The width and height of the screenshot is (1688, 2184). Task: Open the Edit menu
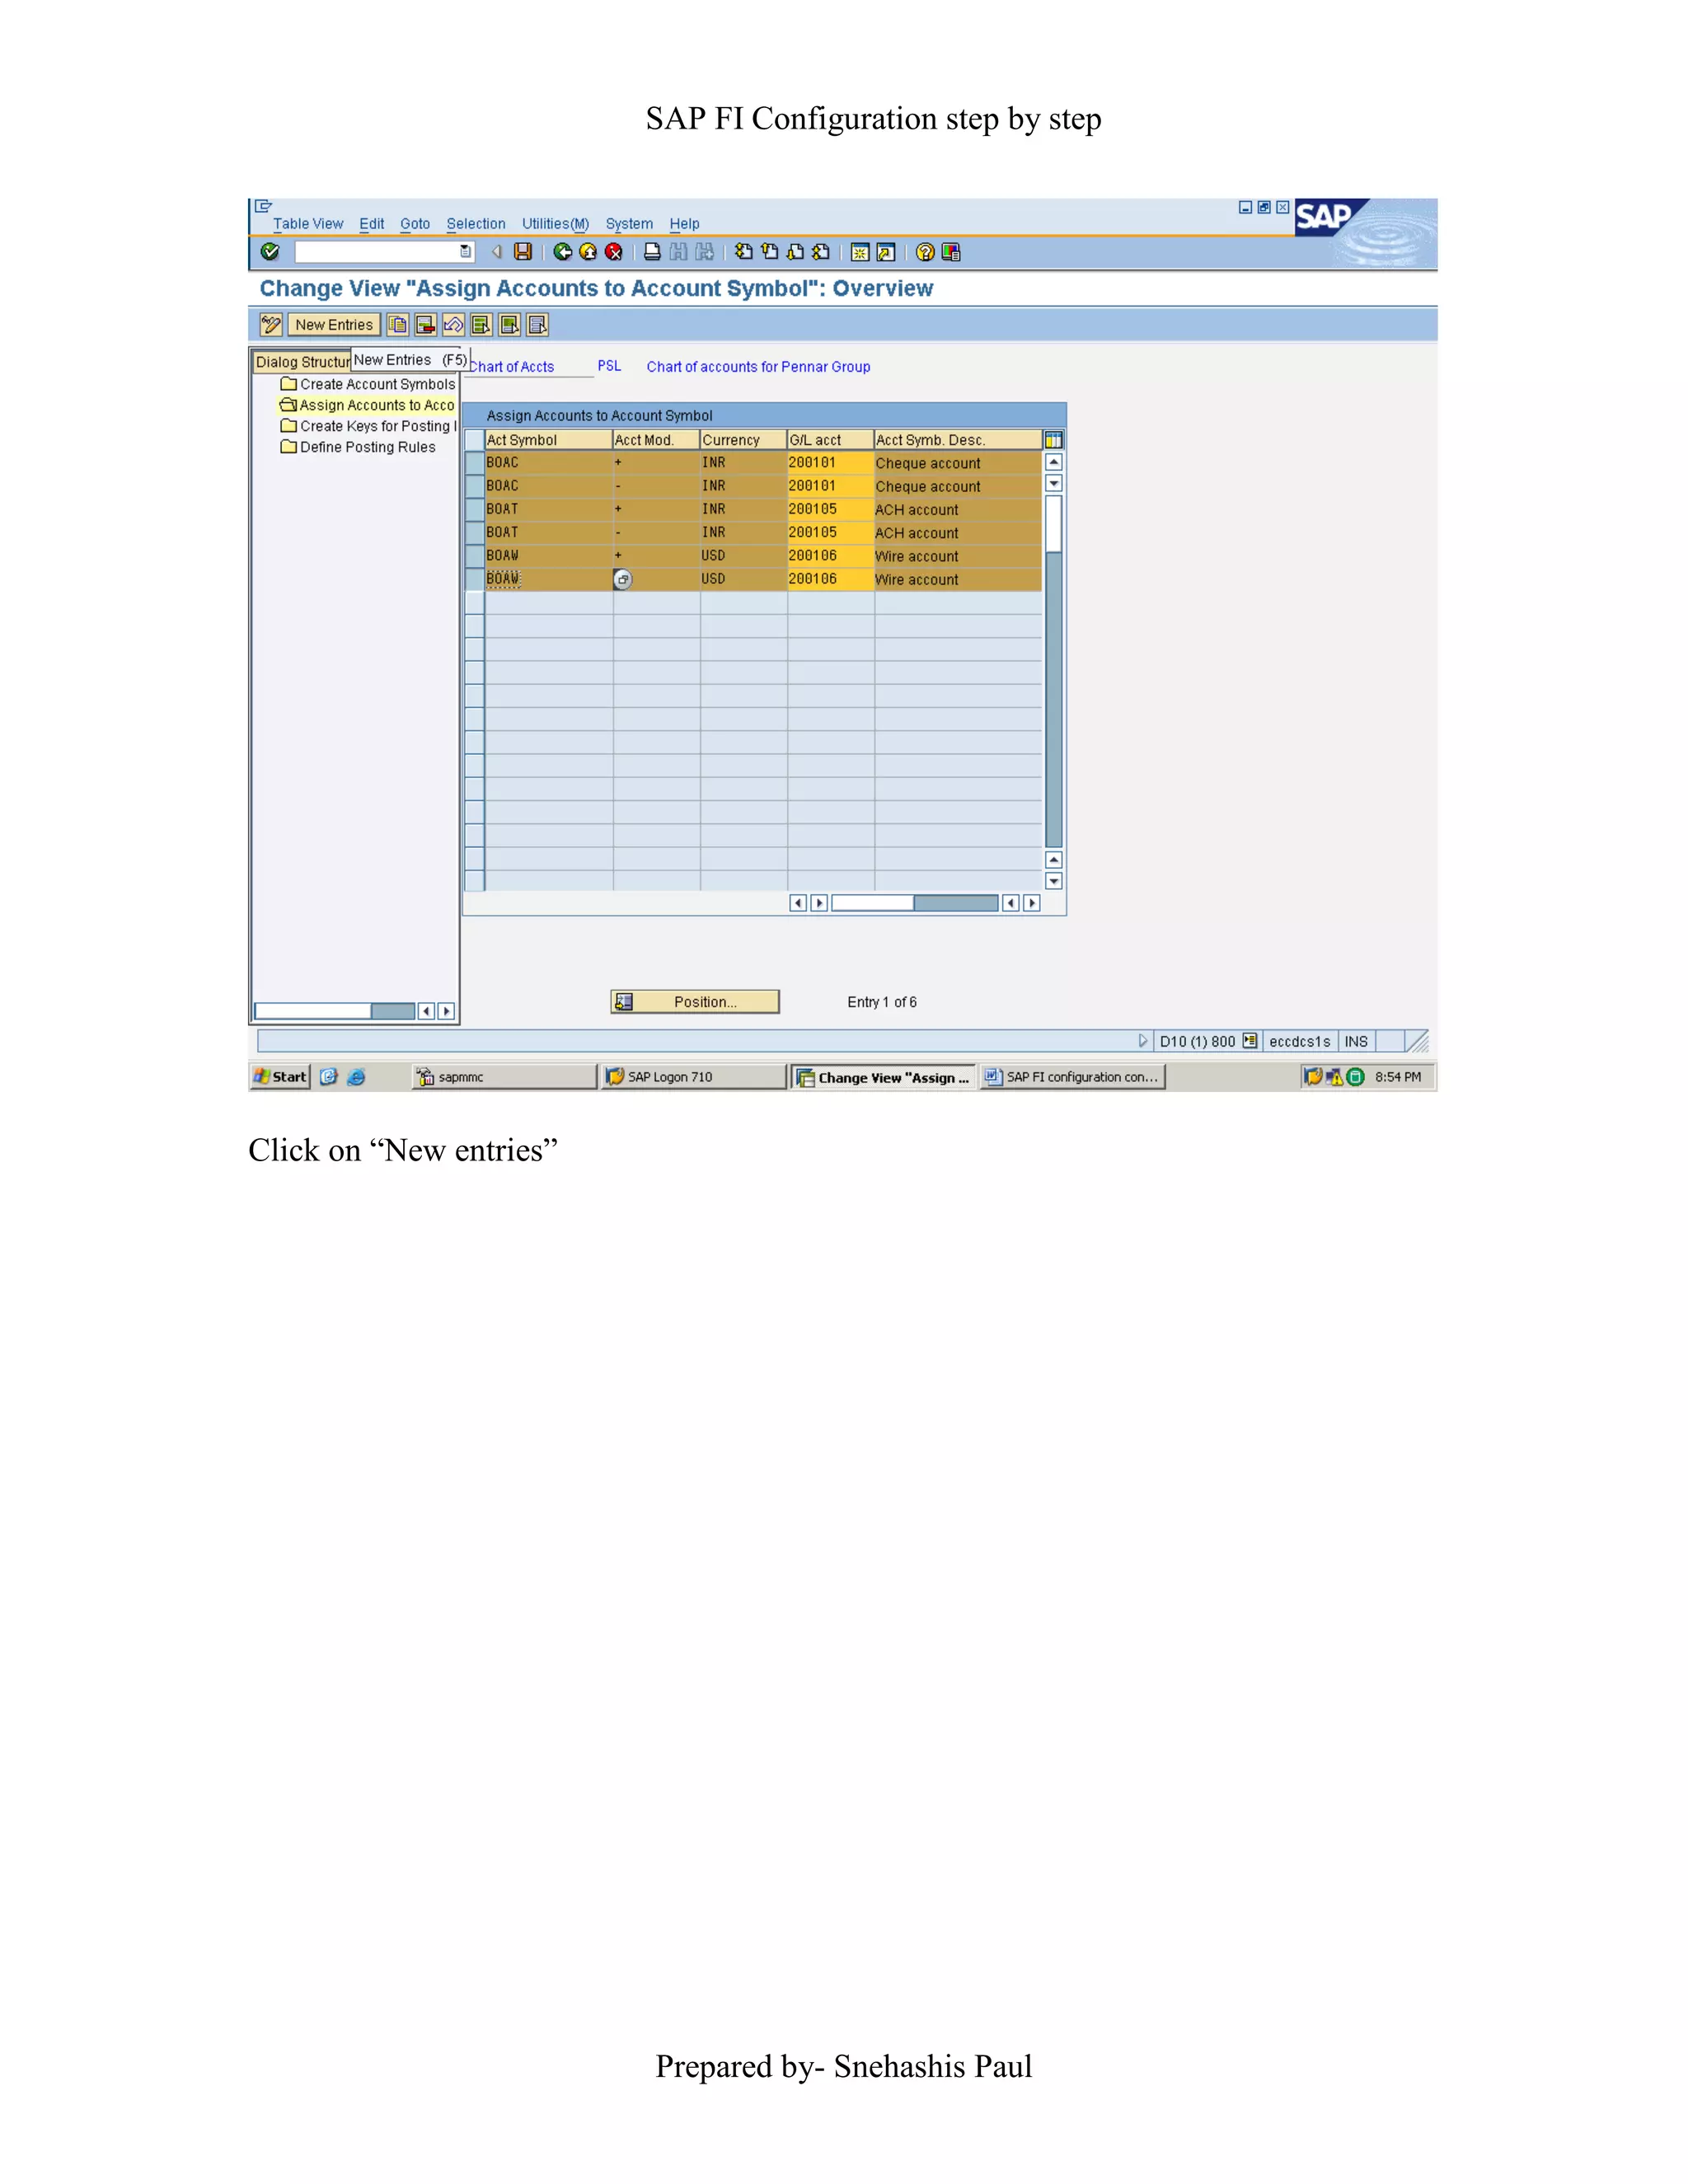tap(372, 224)
